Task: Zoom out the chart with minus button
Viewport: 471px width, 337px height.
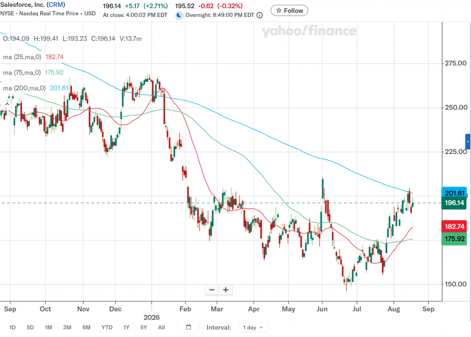Action: coord(212,290)
